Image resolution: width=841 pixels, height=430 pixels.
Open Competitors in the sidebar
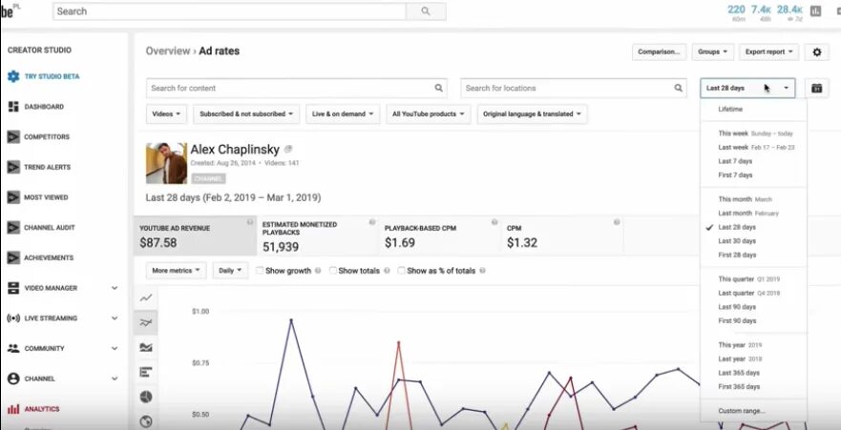pos(47,136)
